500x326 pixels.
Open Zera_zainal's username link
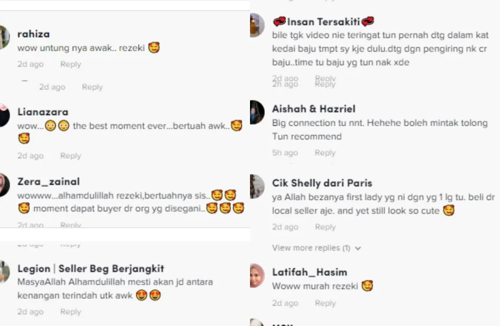coord(48,181)
